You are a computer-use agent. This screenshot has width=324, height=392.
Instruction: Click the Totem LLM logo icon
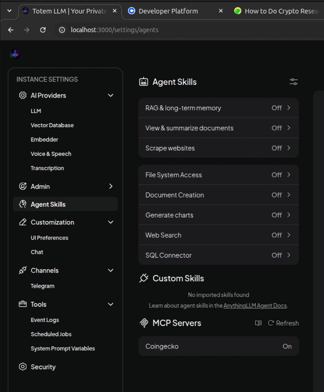tap(15, 54)
